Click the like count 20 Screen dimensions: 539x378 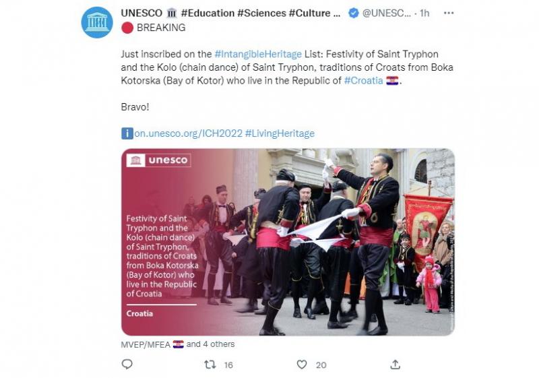[321, 365]
